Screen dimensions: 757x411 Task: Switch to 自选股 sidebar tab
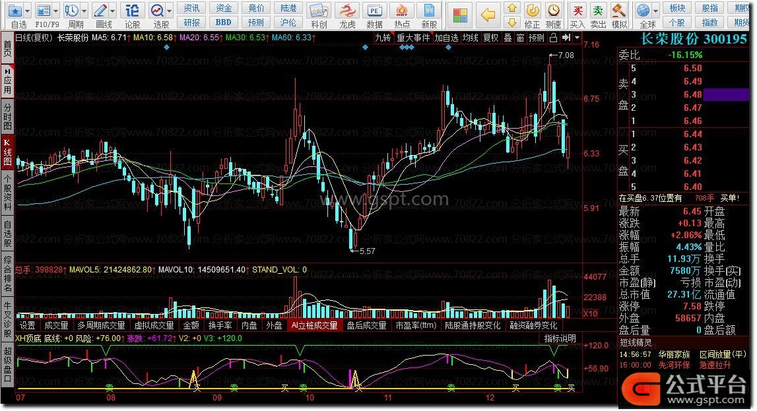pos(7,234)
